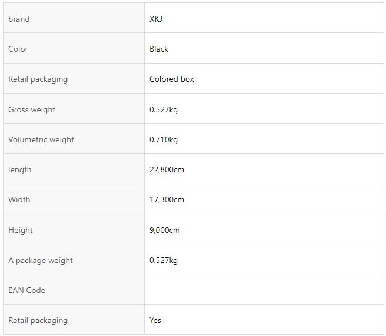The width and height of the screenshot is (386, 336).
Task: Click the 'length' label cell
Action: pyautogui.click(x=74, y=169)
